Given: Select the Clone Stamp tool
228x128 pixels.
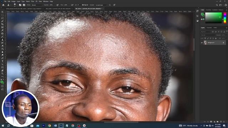Looking at the screenshot, I should [2, 39].
